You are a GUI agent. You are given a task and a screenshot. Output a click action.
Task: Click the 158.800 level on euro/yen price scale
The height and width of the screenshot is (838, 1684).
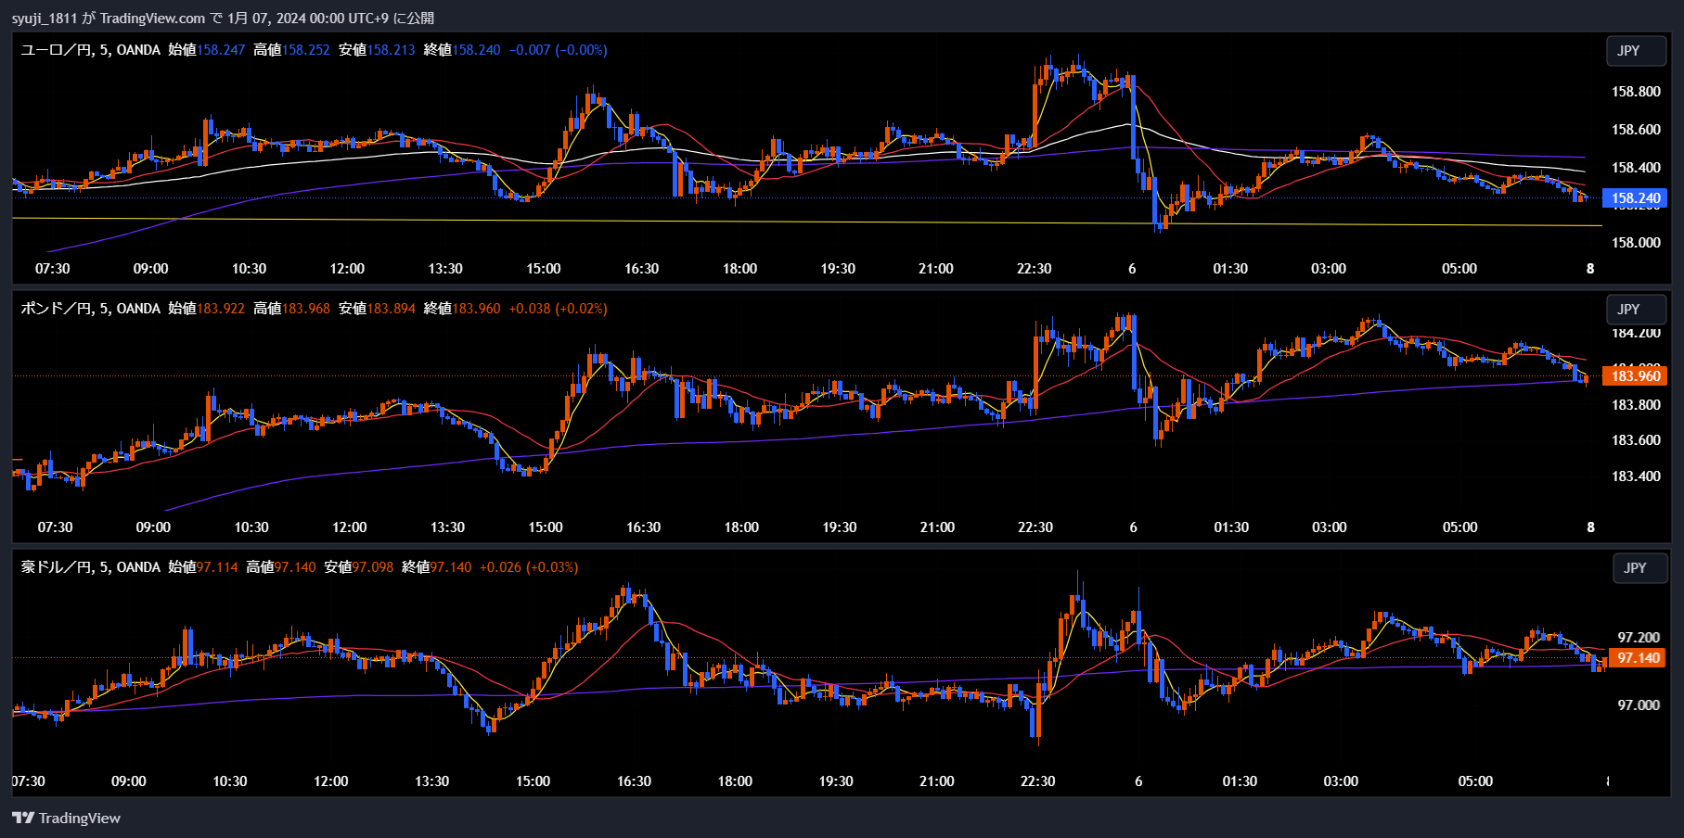click(1636, 92)
